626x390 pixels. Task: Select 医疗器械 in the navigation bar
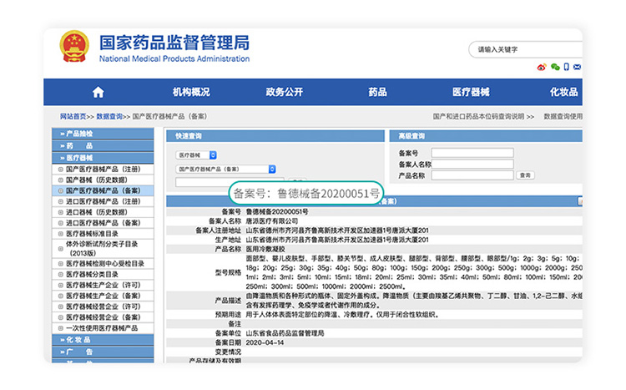point(471,92)
